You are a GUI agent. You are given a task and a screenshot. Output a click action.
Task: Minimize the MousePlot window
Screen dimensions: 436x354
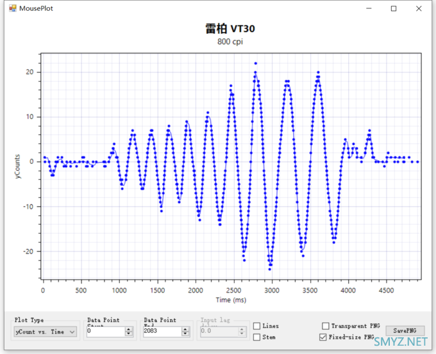click(x=369, y=8)
